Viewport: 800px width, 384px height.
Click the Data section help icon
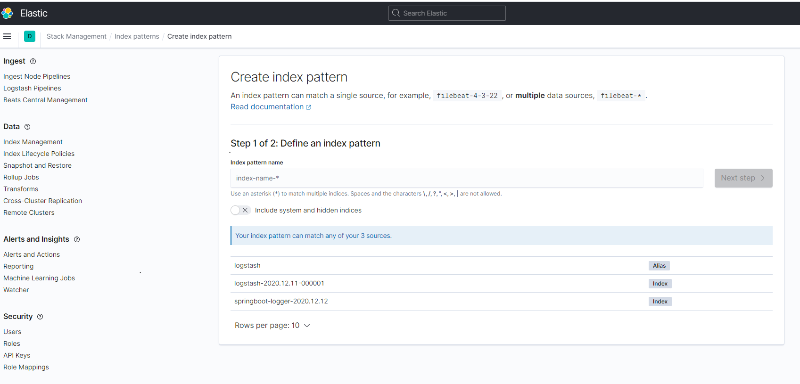tap(27, 127)
